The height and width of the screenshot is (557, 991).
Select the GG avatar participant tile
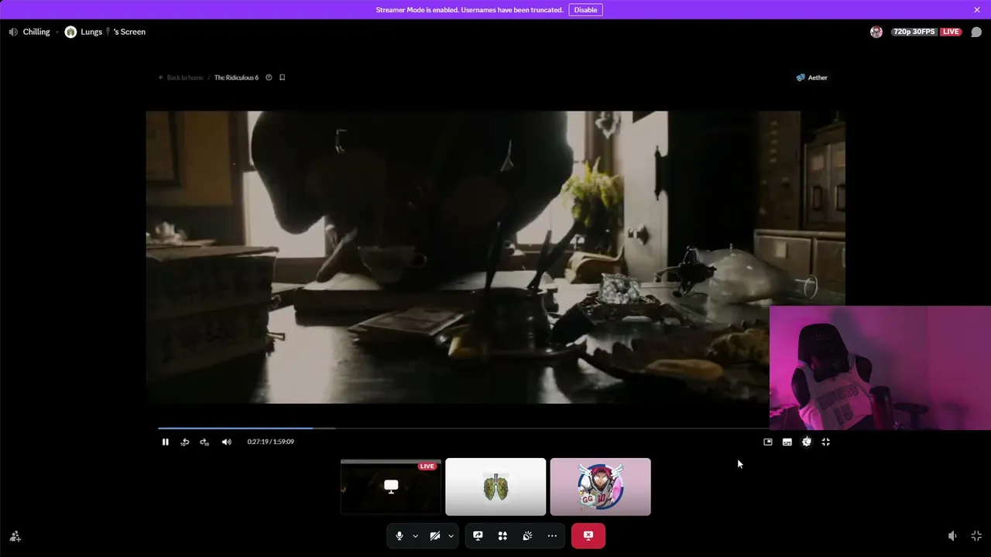(600, 487)
